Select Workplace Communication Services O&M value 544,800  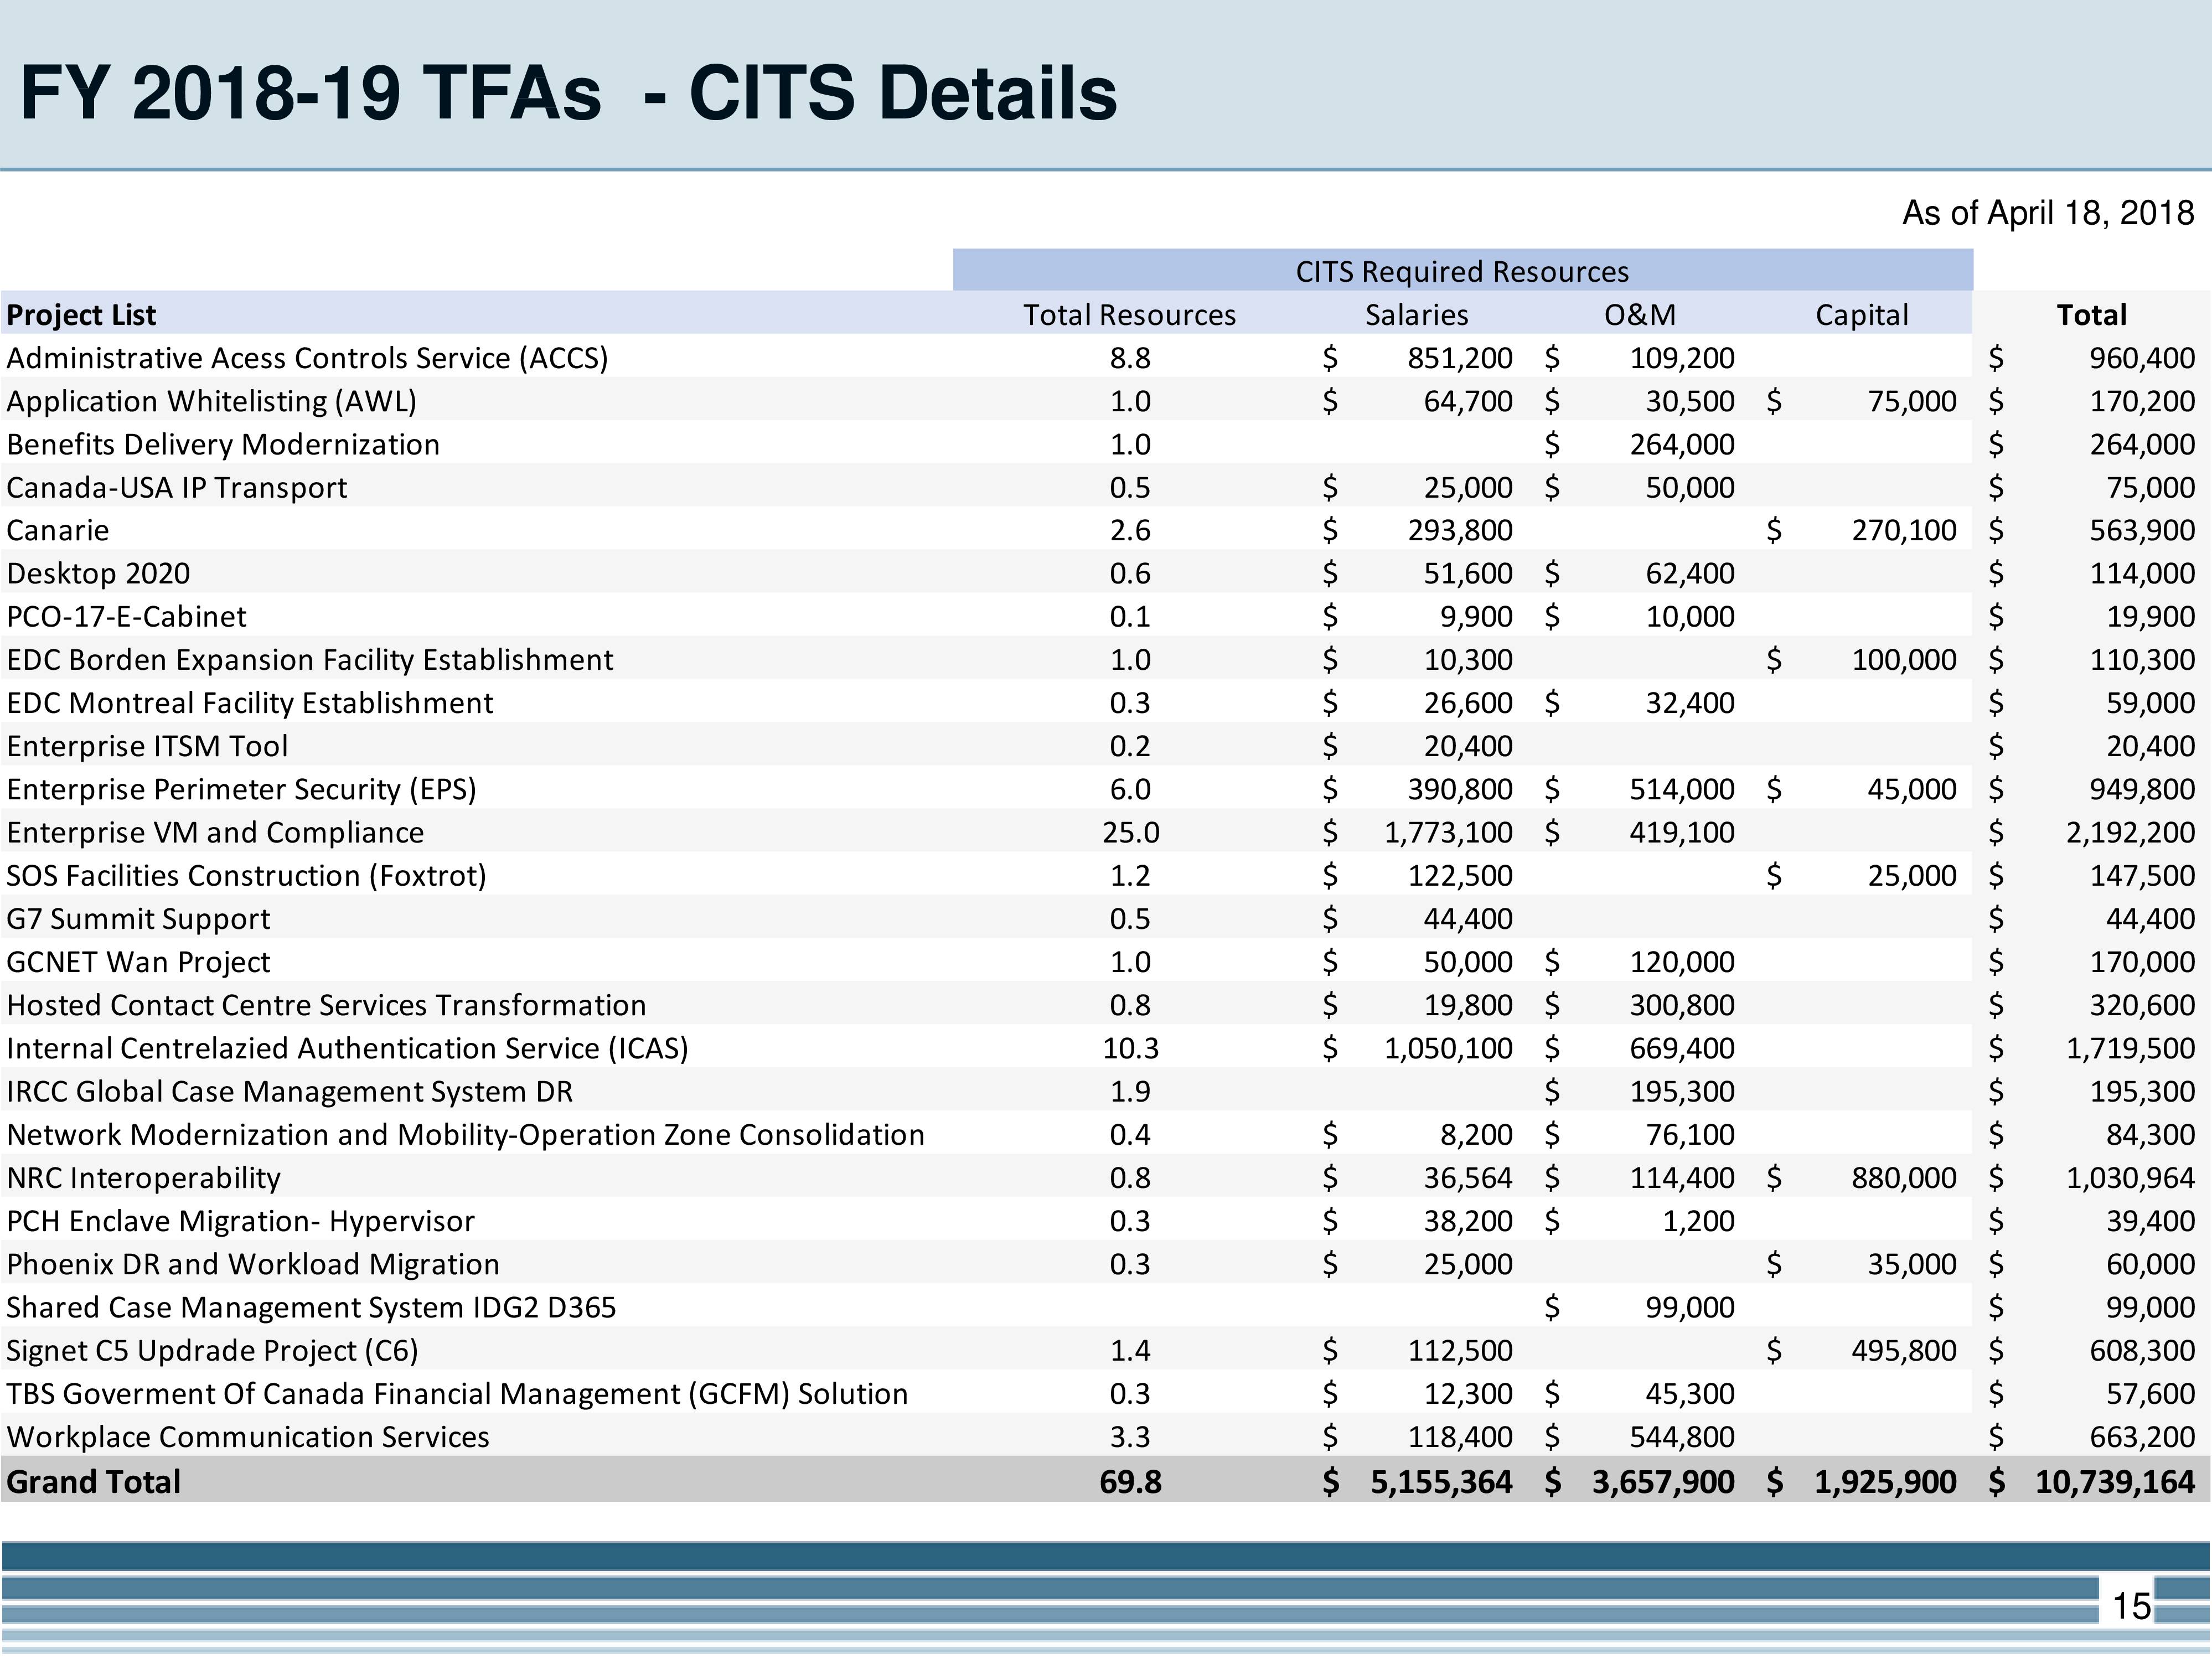pos(1682,1436)
